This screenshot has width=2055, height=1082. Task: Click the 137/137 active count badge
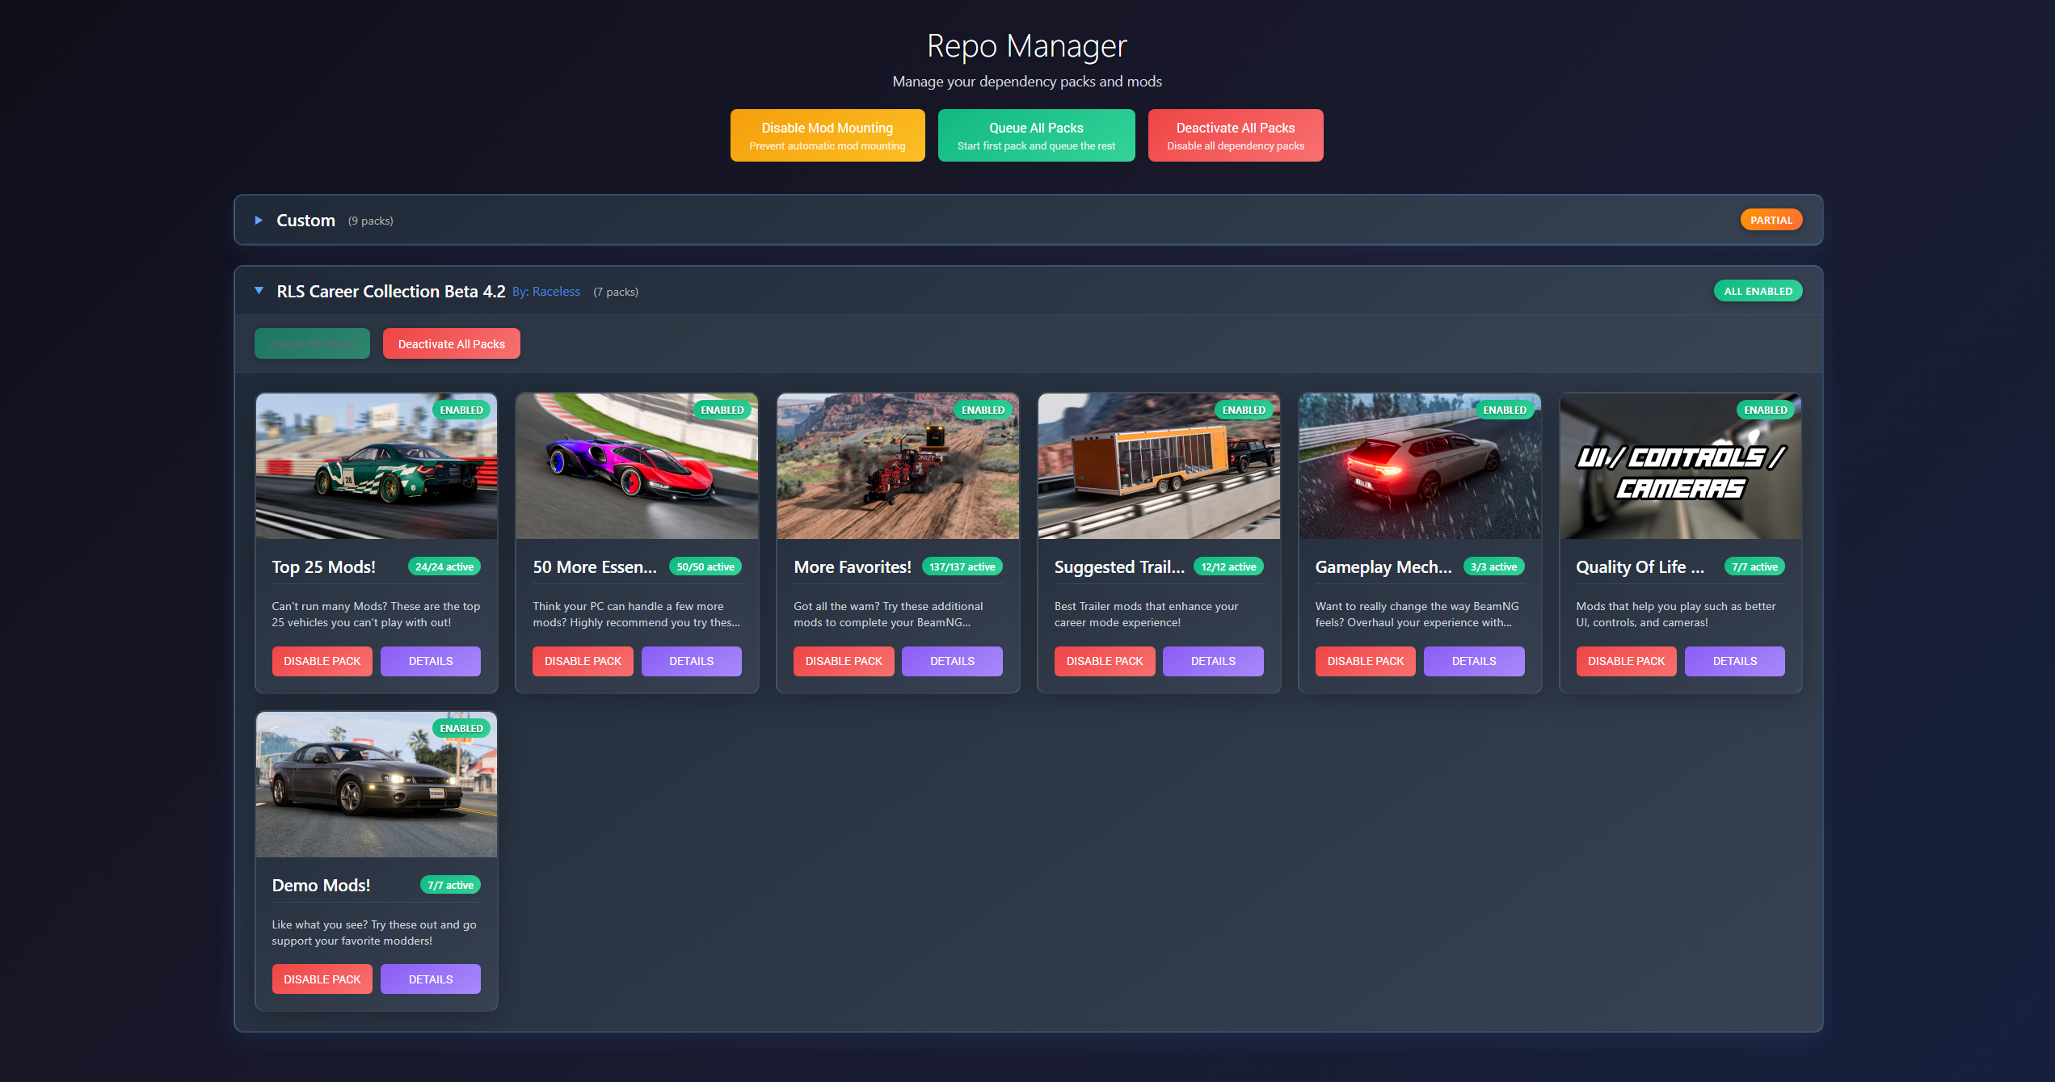(x=962, y=567)
